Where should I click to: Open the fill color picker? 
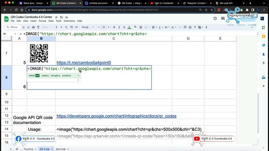(x=135, y=27)
